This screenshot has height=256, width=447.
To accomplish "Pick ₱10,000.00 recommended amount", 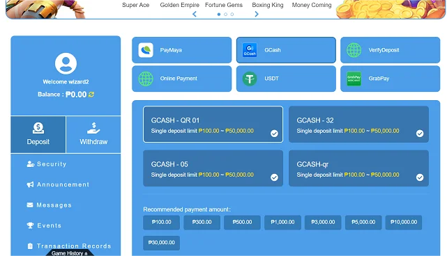I will point(404,222).
